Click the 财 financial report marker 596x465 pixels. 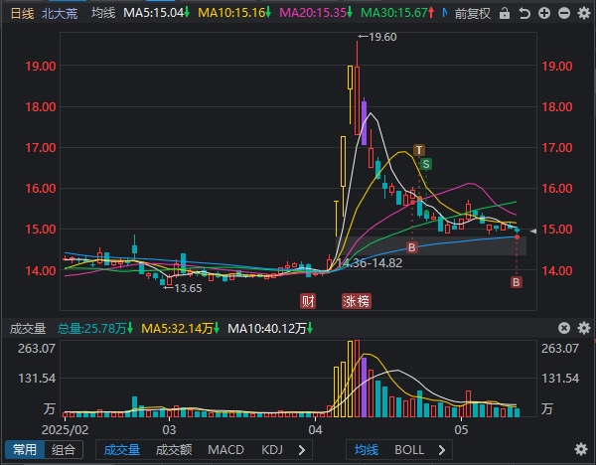[309, 300]
